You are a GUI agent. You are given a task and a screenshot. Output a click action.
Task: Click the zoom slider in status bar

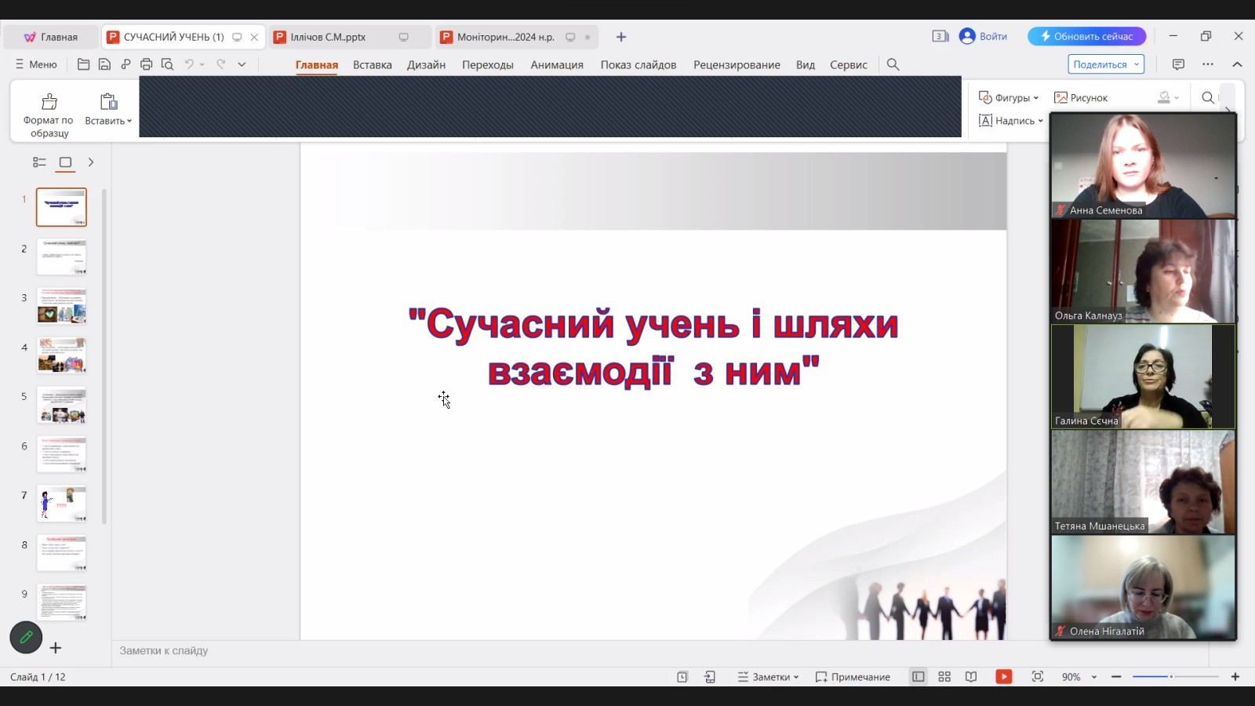point(1174,676)
